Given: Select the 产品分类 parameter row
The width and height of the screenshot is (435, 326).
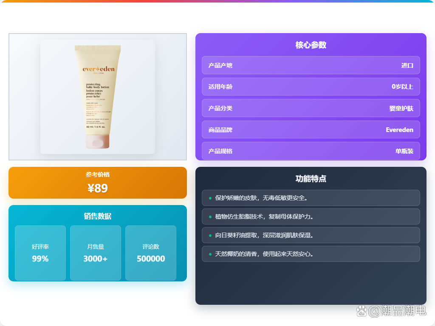Looking at the screenshot, I should click(x=311, y=108).
